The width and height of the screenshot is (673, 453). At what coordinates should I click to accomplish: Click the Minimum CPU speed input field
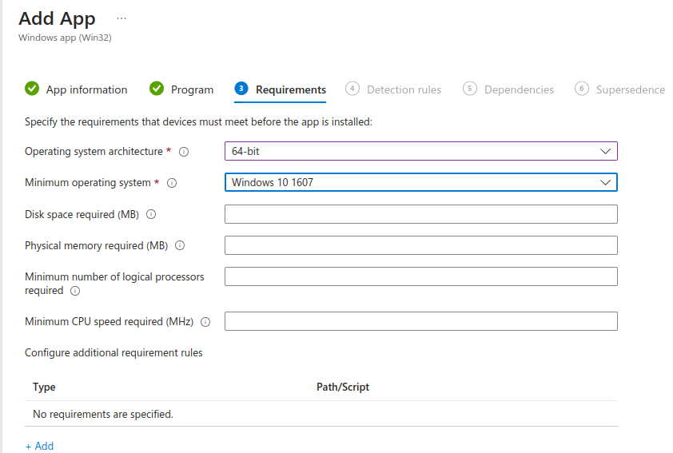click(420, 321)
